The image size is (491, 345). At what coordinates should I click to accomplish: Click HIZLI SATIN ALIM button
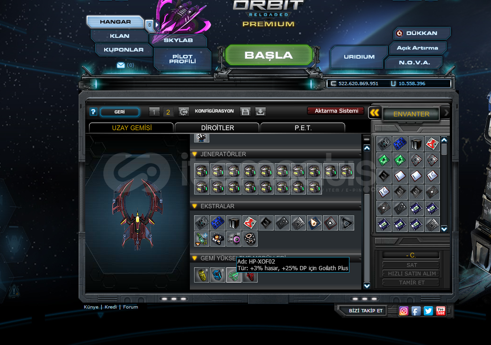point(411,274)
